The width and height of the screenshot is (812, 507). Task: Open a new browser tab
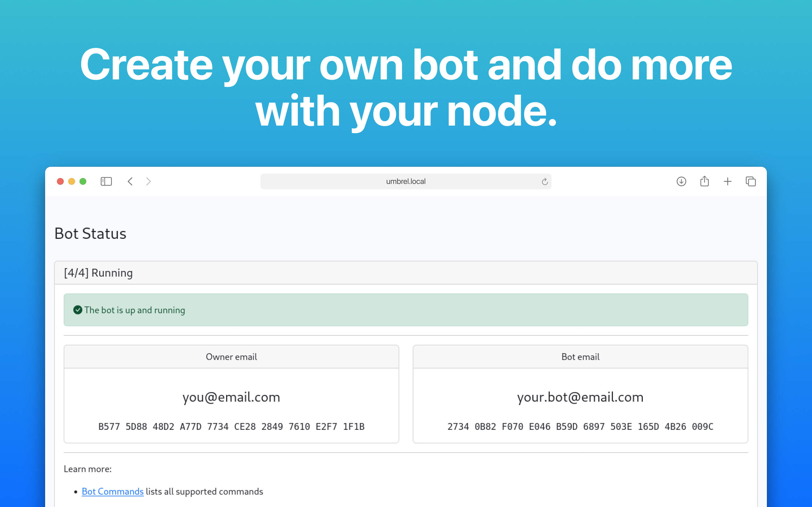[727, 181]
